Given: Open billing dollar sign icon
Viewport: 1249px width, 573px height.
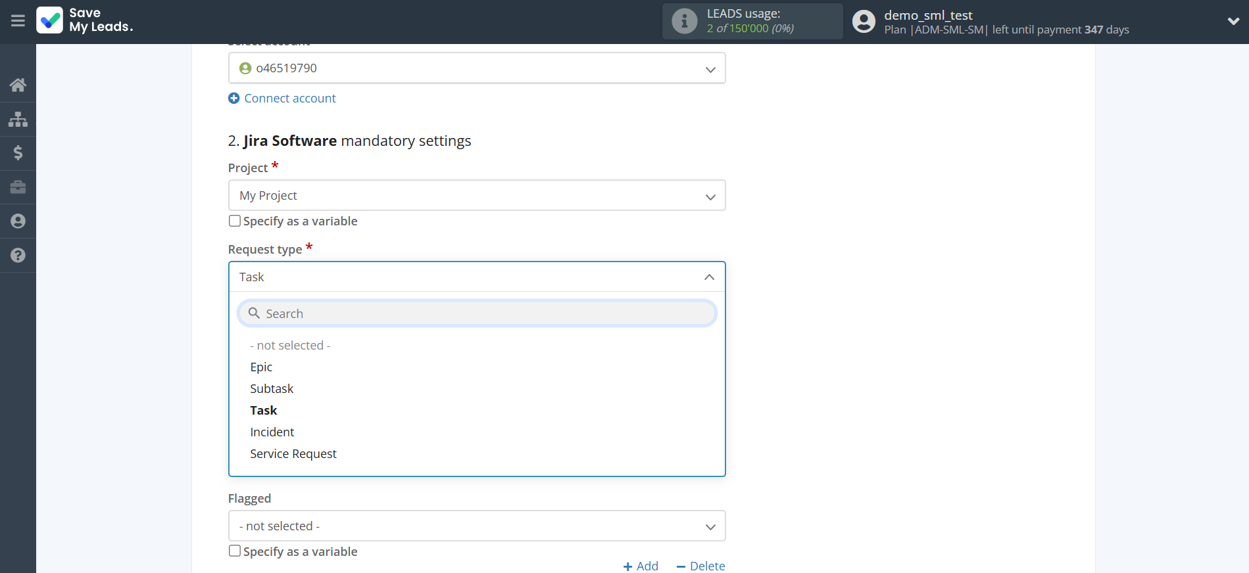Looking at the screenshot, I should point(18,153).
